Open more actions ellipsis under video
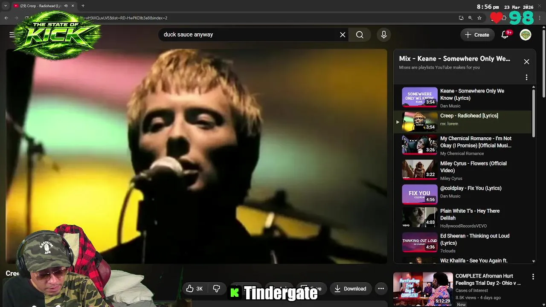This screenshot has height=307, width=546. [x=381, y=289]
